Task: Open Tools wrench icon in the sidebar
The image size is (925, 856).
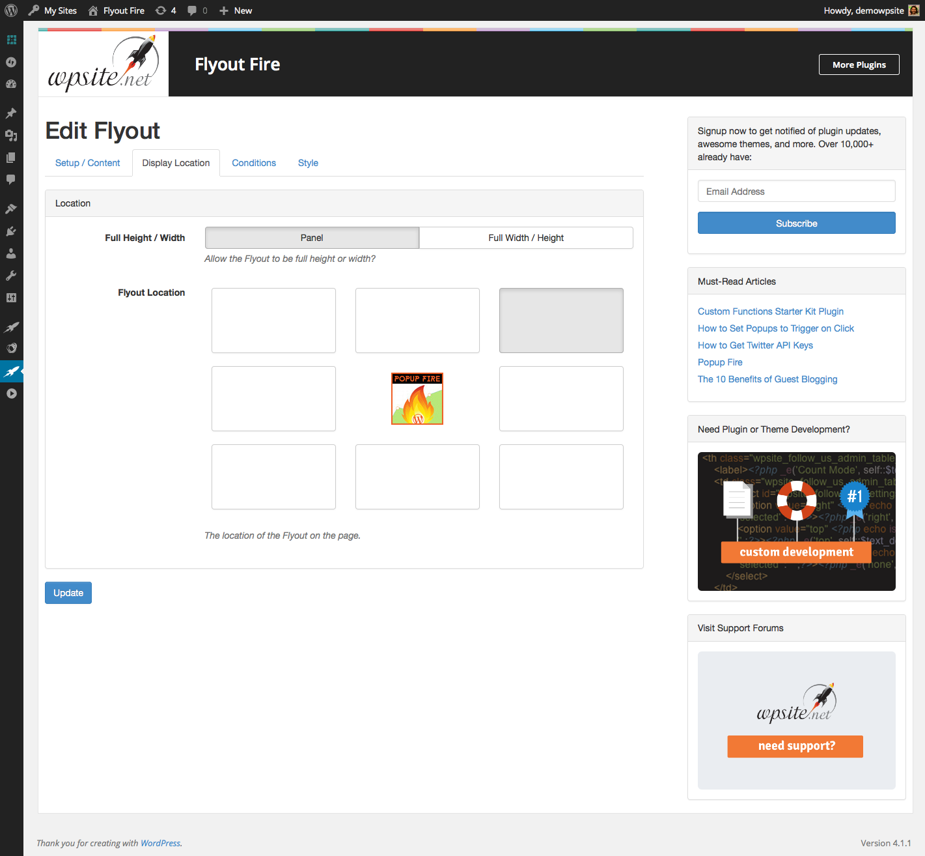Action: click(x=11, y=276)
